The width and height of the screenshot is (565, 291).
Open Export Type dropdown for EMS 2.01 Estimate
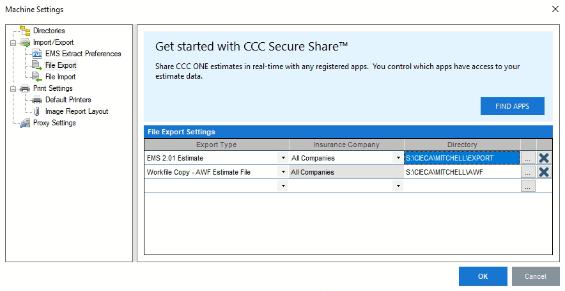[x=283, y=158]
